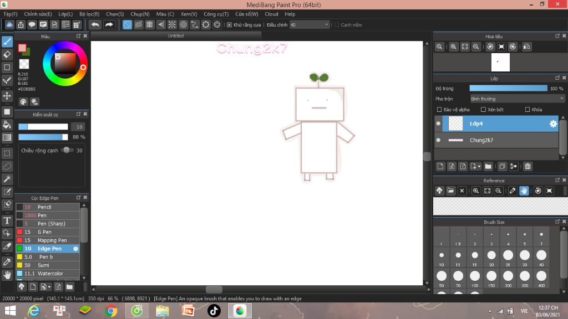Image resolution: width=568 pixels, height=319 pixels.
Task: Hide the Chung2k7 layer
Action: click(x=438, y=140)
